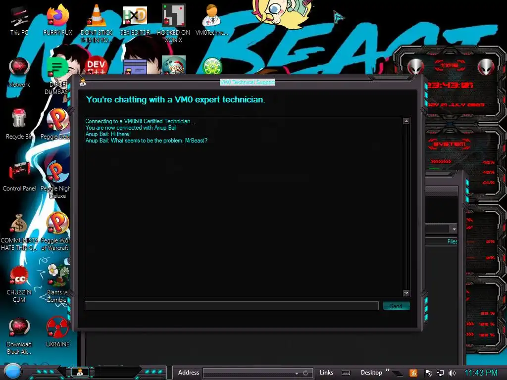Open the Desktop toolbar on taskbar
Viewport: 507px width, 380px height.
371,373
